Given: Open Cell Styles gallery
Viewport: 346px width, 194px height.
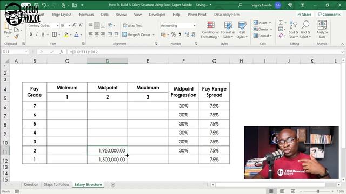Looking at the screenshot, I should [242, 30].
